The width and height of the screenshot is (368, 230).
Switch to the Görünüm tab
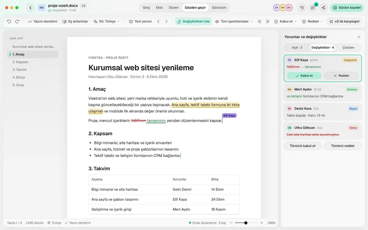(219, 8)
